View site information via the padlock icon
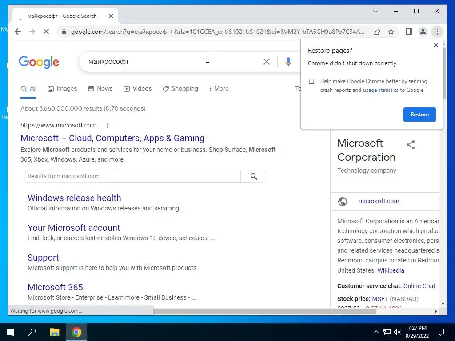This screenshot has width=455, height=341. point(64,32)
